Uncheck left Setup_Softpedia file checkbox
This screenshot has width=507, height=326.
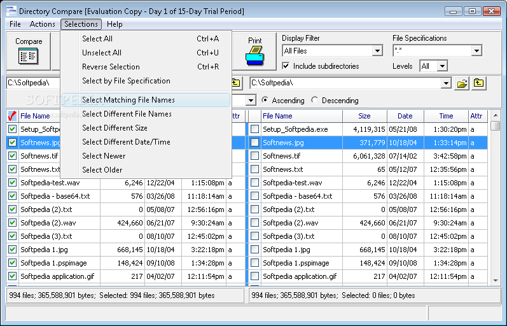[x=12, y=129]
